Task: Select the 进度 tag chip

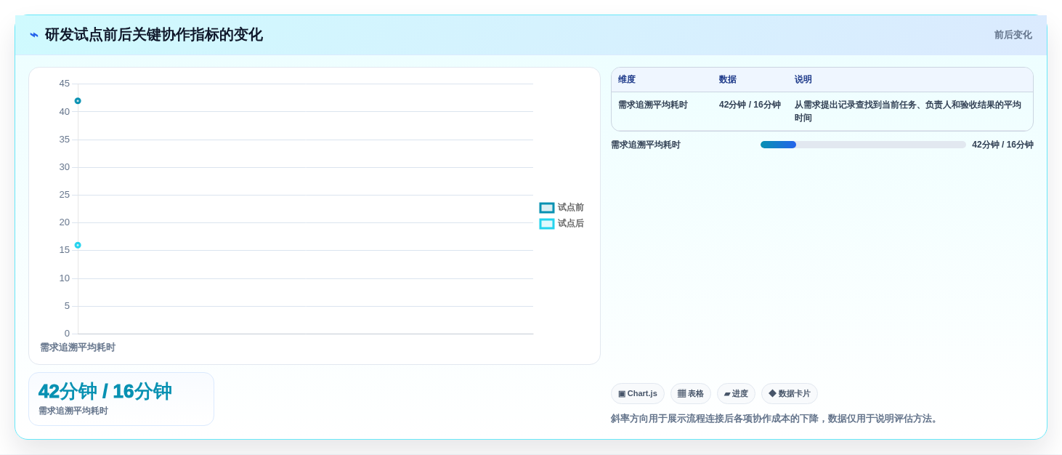Action: pyautogui.click(x=736, y=393)
